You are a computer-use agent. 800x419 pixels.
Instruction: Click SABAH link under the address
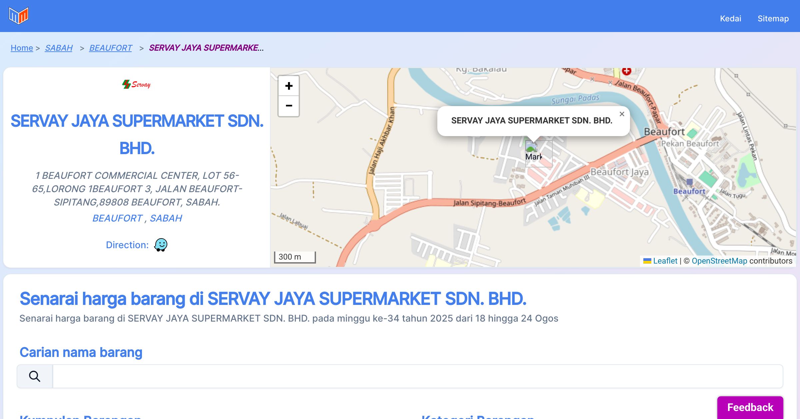click(x=166, y=218)
